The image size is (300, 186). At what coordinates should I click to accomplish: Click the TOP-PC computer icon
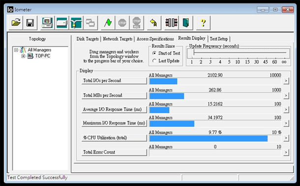(x=30, y=56)
